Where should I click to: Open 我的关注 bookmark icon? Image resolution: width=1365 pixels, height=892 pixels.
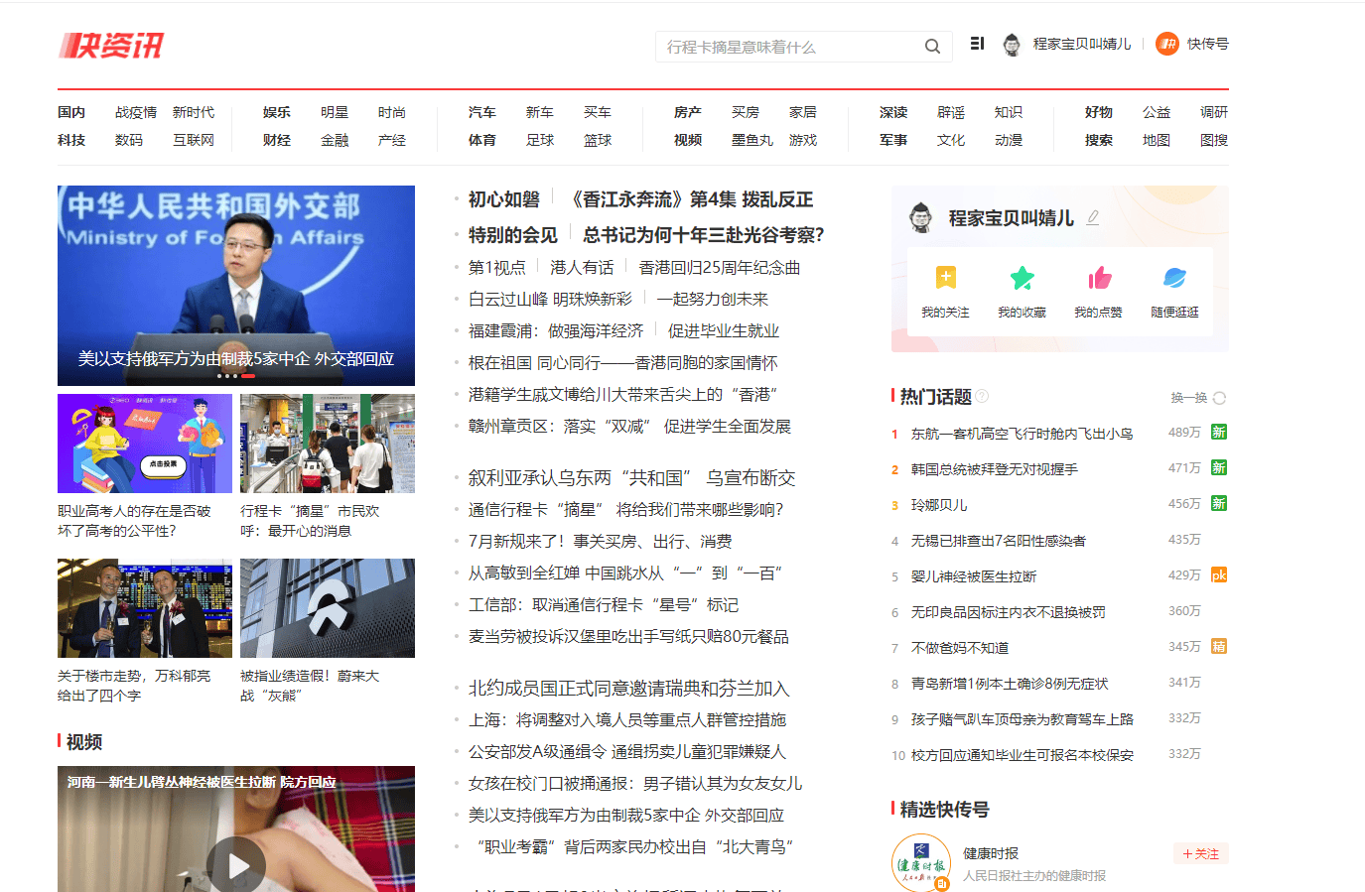click(x=945, y=279)
